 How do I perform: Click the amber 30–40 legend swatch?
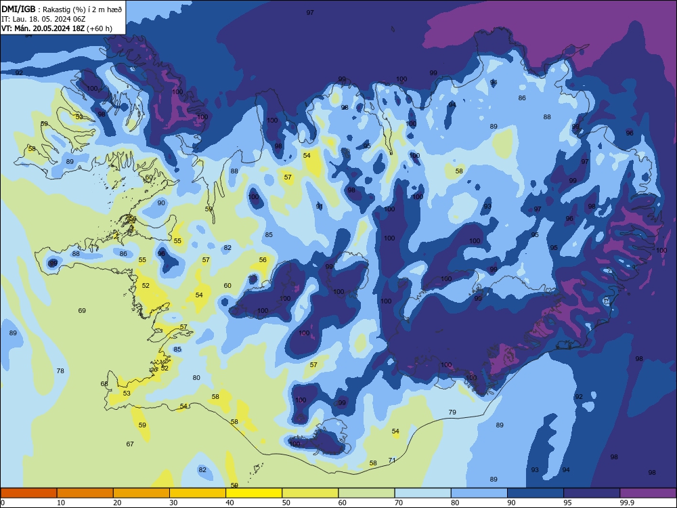[198, 493]
